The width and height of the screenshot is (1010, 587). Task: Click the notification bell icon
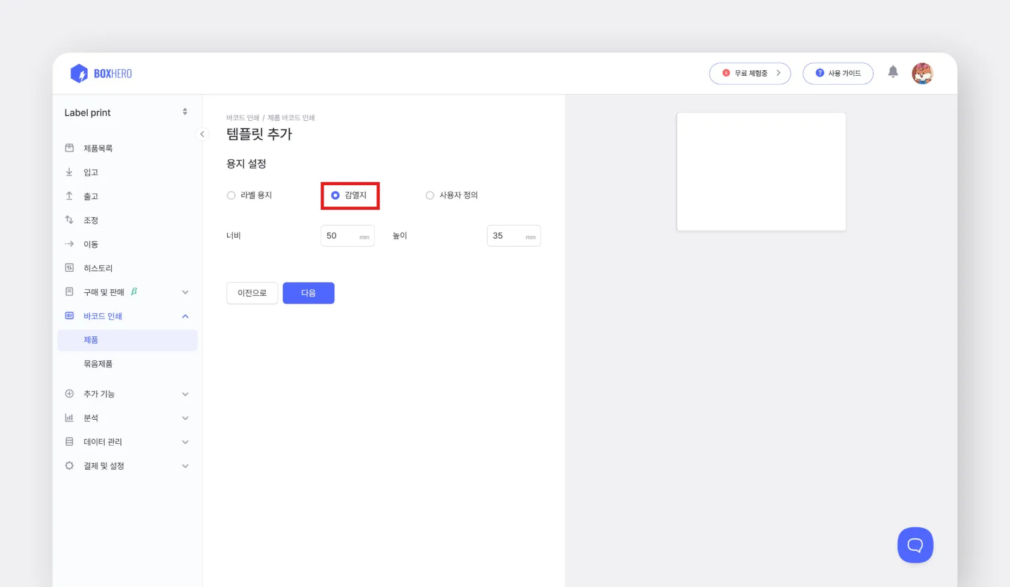click(x=893, y=72)
